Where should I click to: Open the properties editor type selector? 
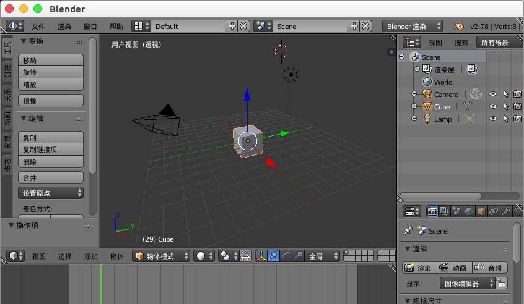coord(412,211)
